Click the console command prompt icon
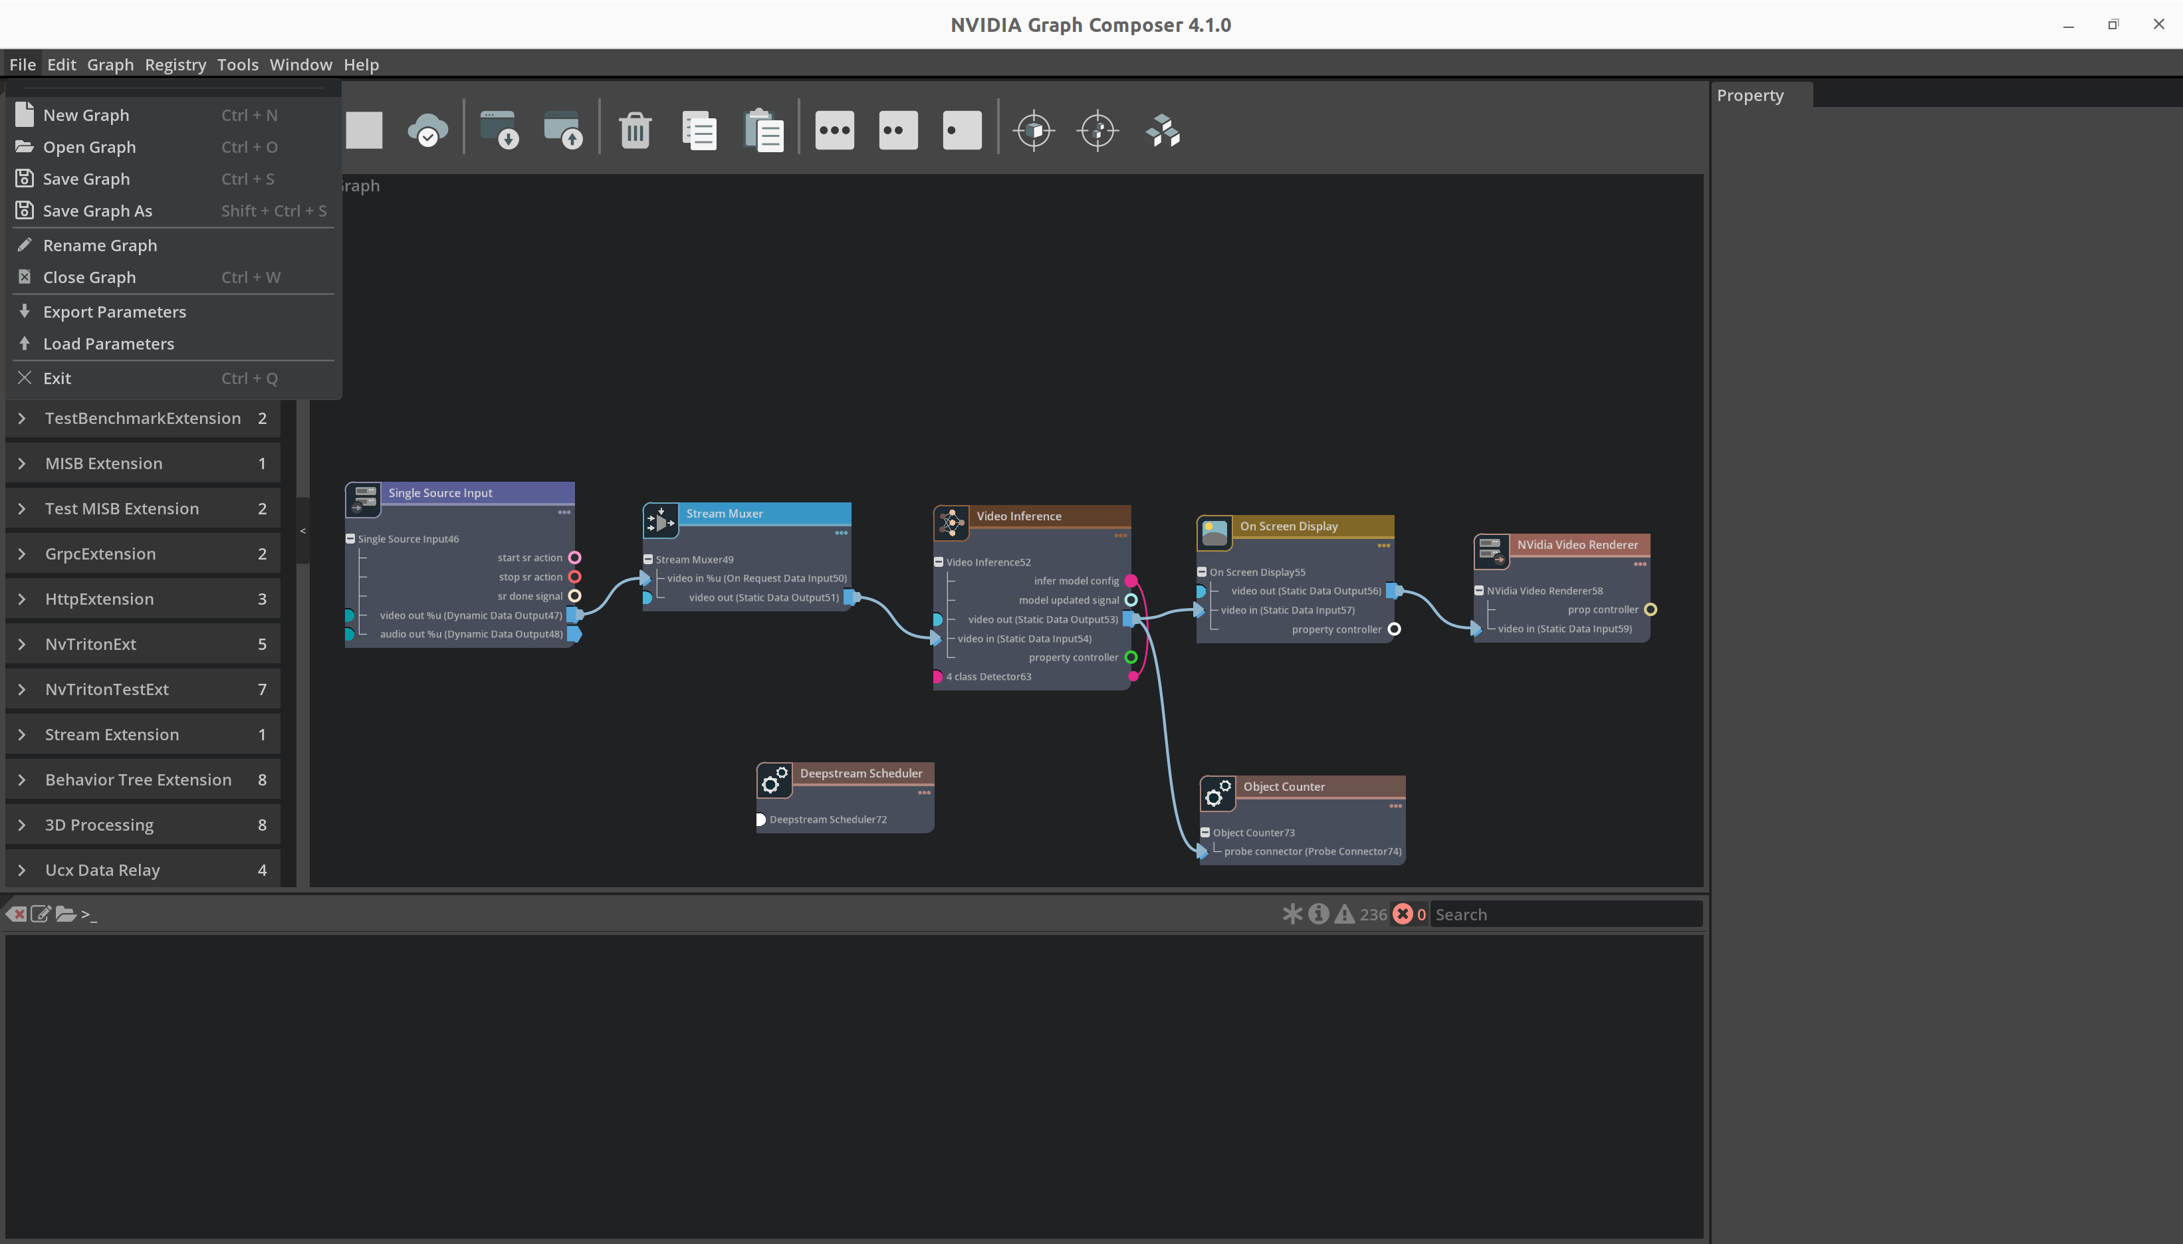The image size is (2183, 1244). click(89, 915)
